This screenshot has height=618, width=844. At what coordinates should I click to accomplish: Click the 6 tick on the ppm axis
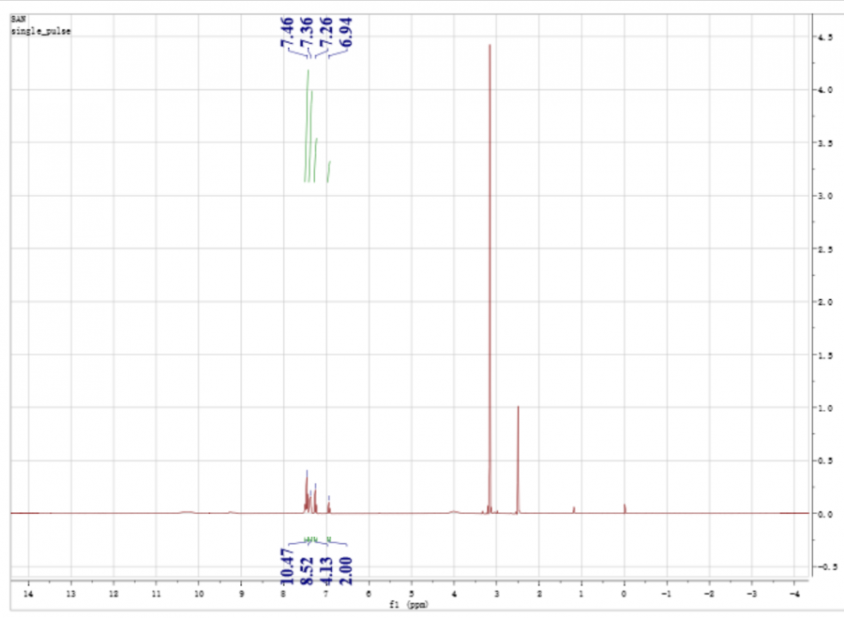coord(369,594)
